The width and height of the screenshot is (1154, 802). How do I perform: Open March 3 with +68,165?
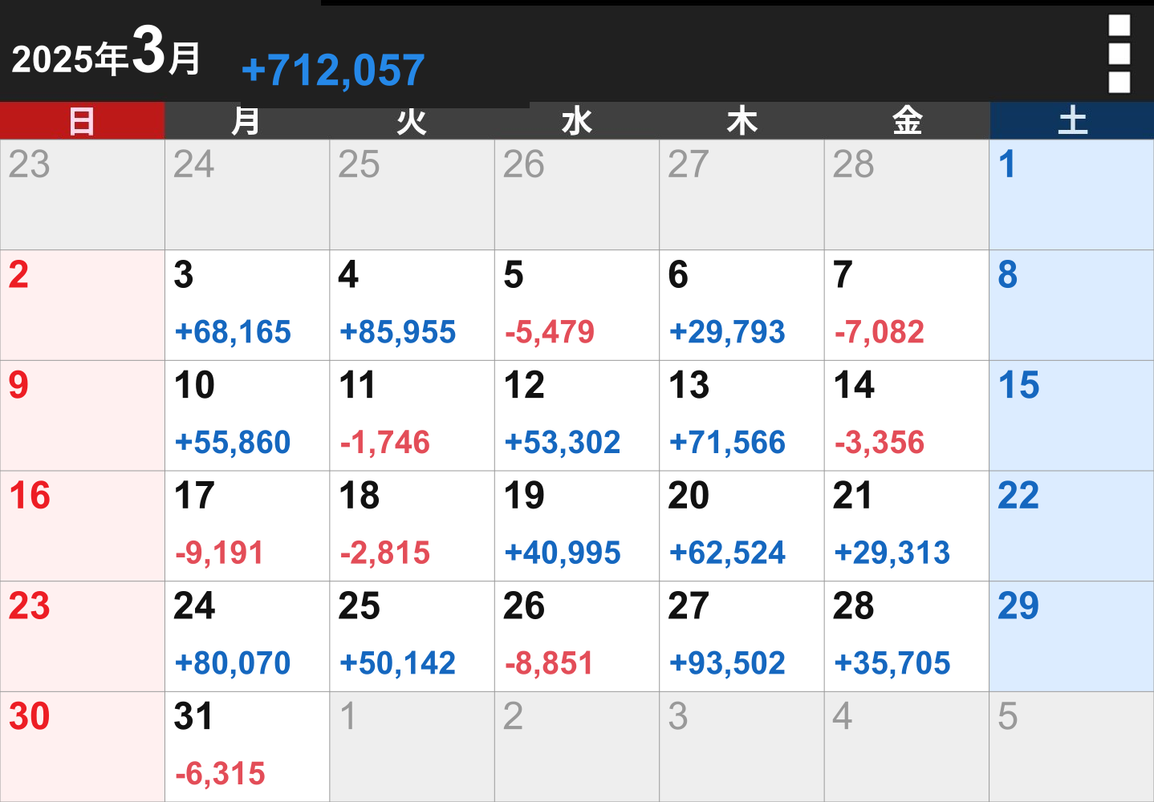(x=247, y=306)
